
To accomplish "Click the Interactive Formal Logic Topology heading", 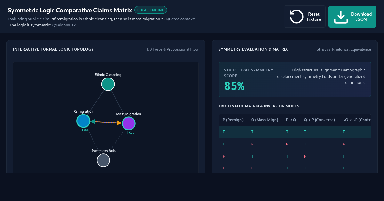I will click(53, 49).
